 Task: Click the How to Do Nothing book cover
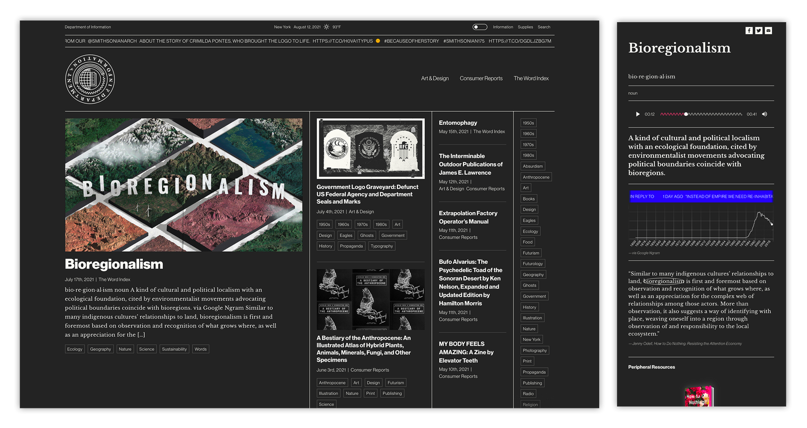(699, 397)
